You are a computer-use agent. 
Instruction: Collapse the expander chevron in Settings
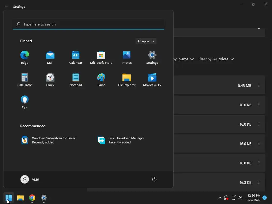click(x=259, y=28)
